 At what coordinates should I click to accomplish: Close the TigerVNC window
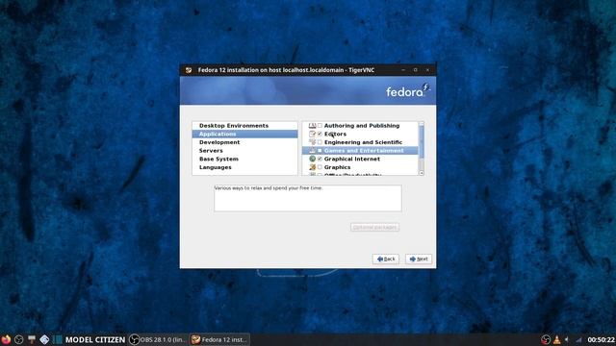(x=427, y=70)
